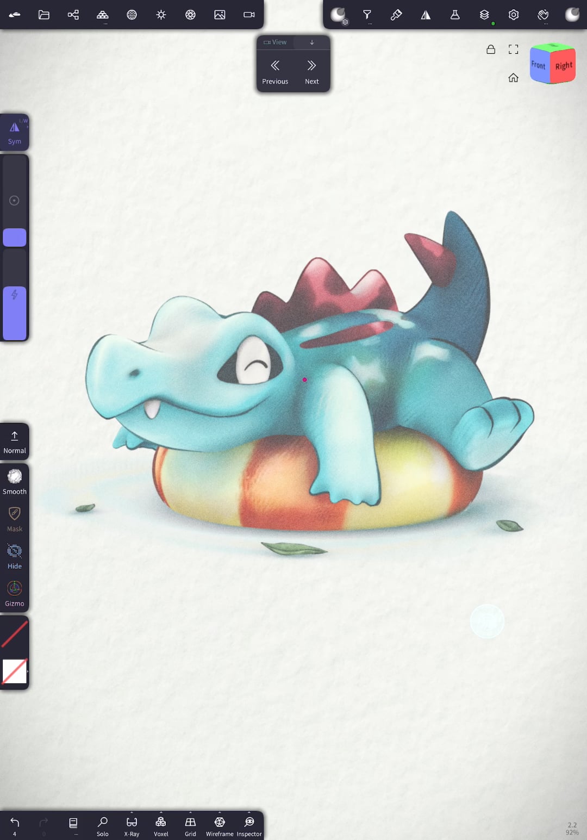
Task: Toggle the Grid display
Action: tap(190, 826)
